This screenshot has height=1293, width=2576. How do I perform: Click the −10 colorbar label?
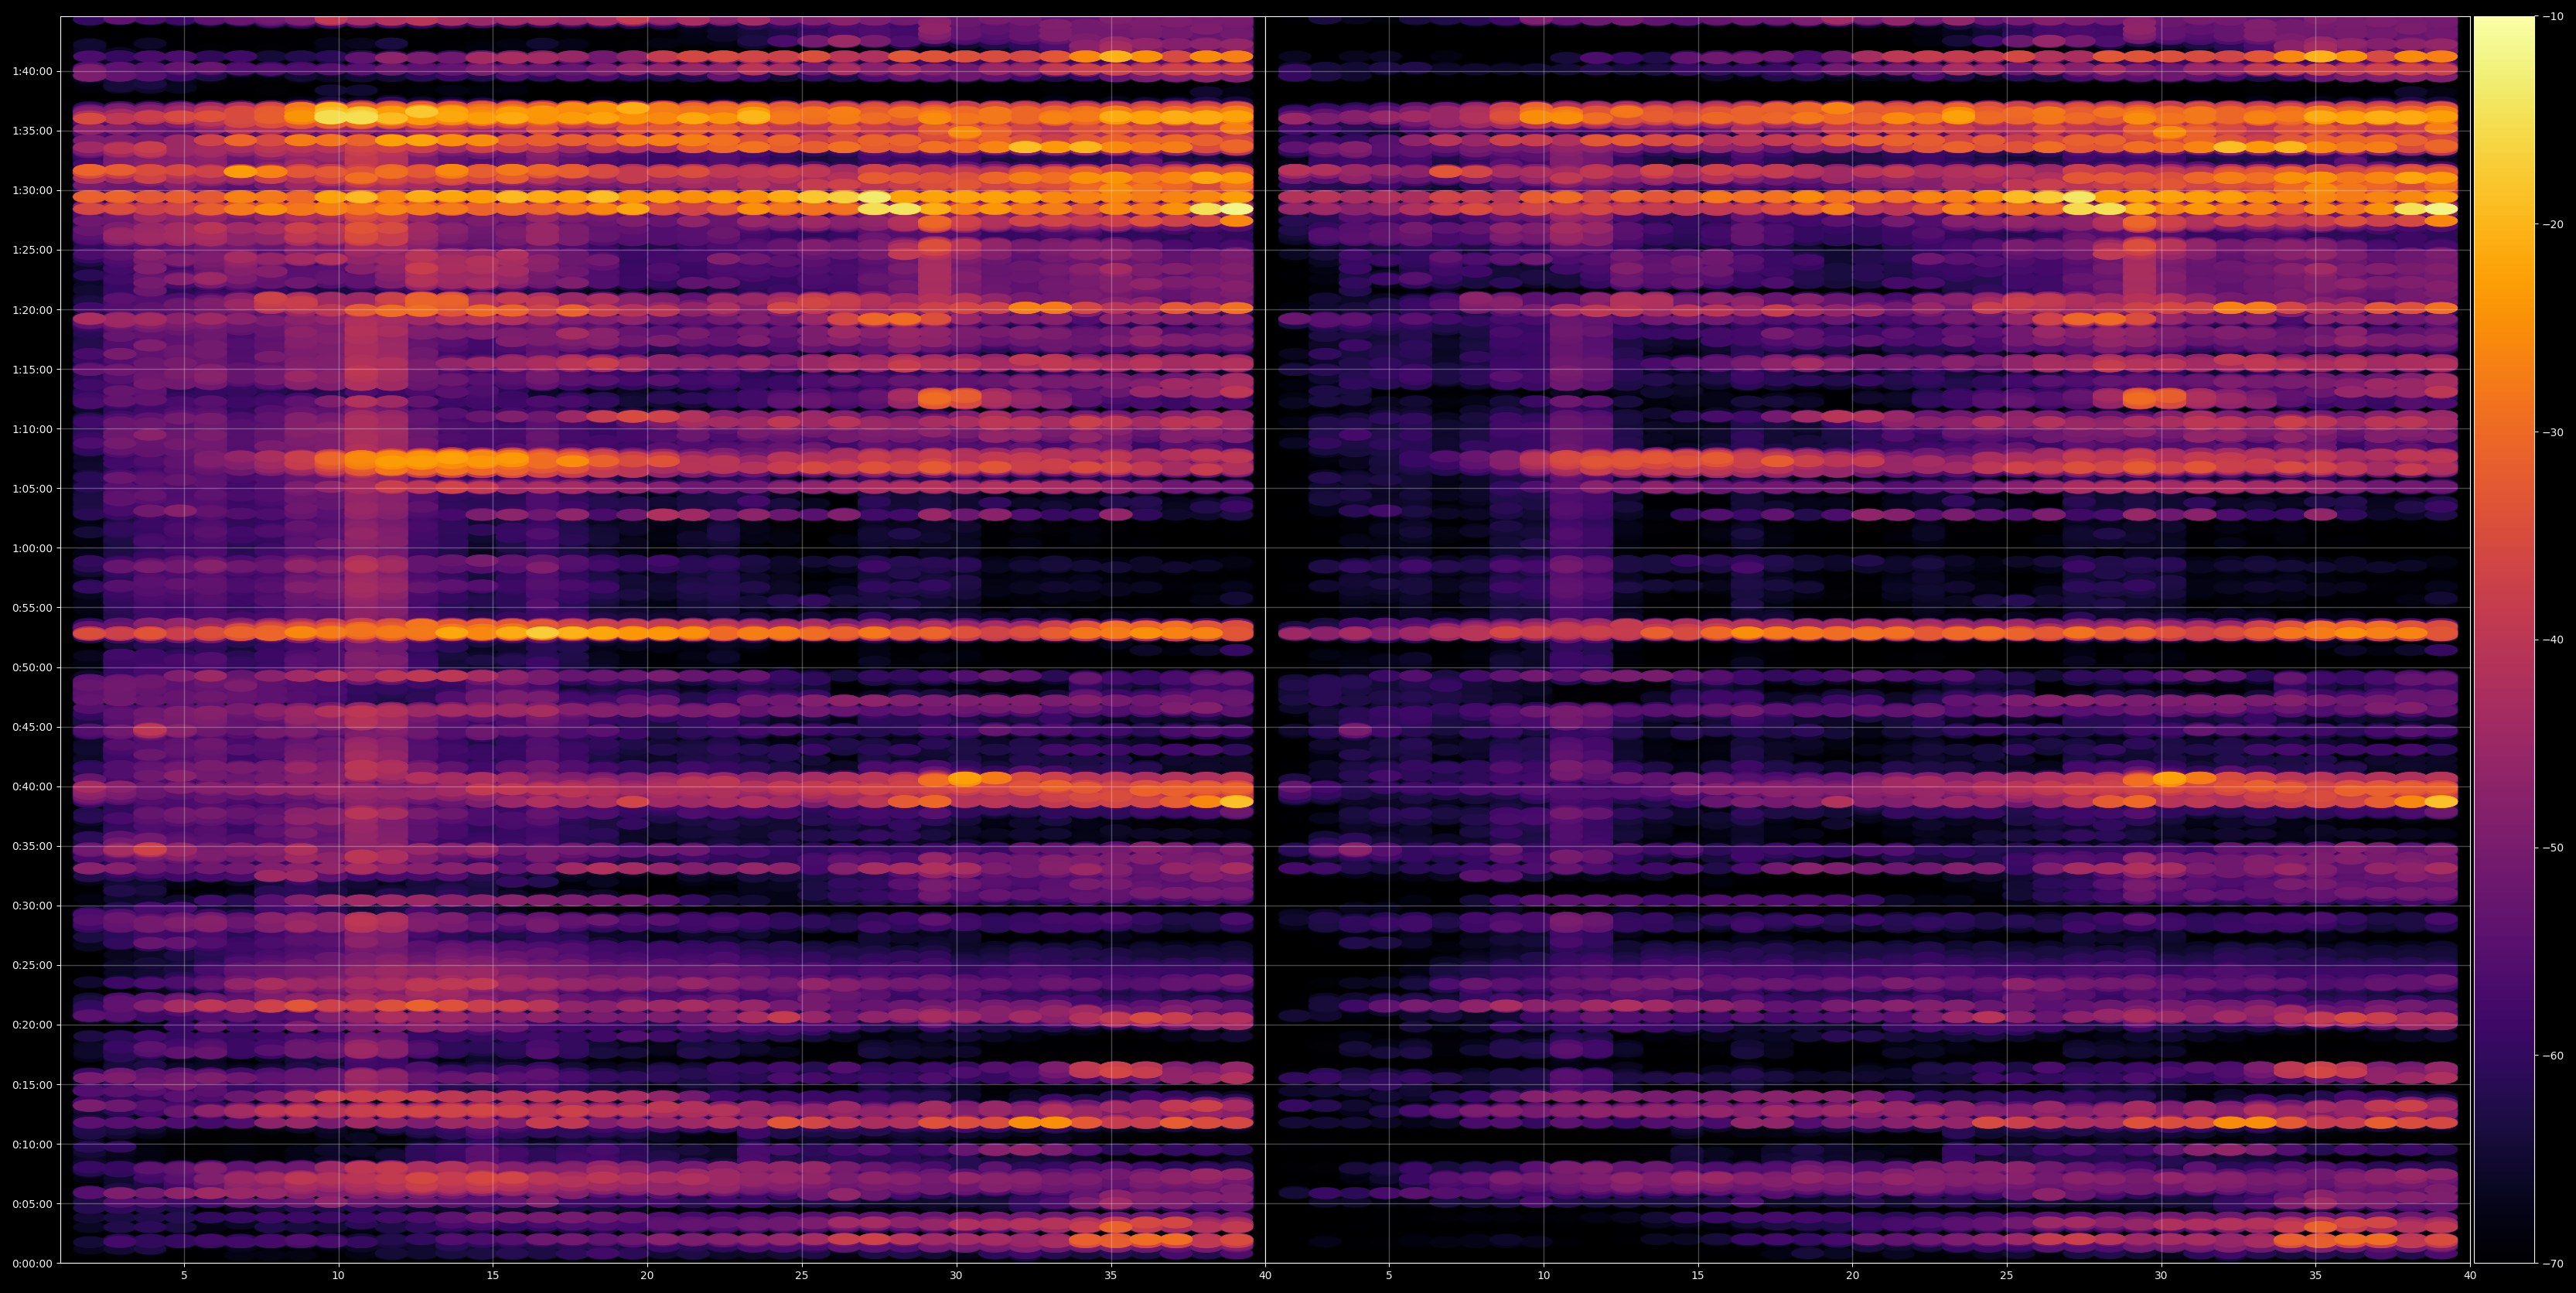(2553, 16)
